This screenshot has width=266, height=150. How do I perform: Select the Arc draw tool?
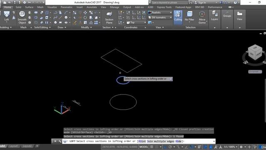[x=66, y=12]
